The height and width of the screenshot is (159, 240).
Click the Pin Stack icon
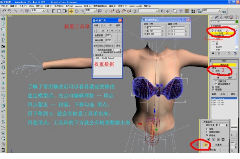point(213,53)
